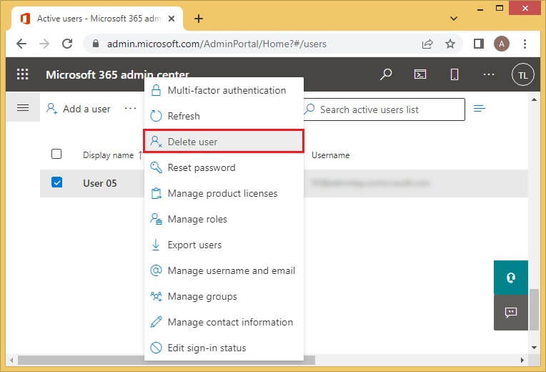Choose Refresh from the menu
546x372 pixels.
(x=224, y=116)
